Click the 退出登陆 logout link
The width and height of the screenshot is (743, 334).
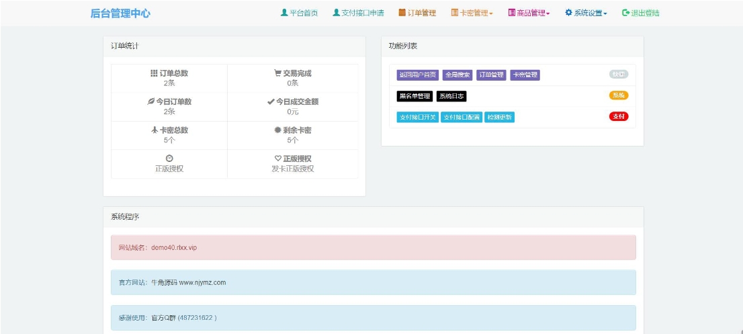tap(641, 13)
